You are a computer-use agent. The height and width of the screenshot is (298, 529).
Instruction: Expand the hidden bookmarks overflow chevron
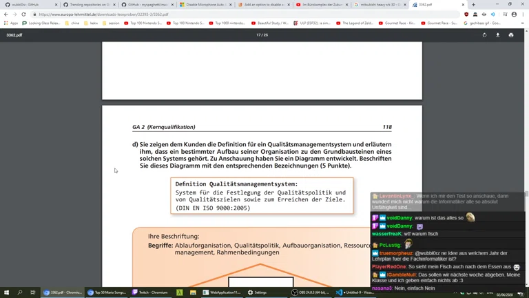point(522,23)
